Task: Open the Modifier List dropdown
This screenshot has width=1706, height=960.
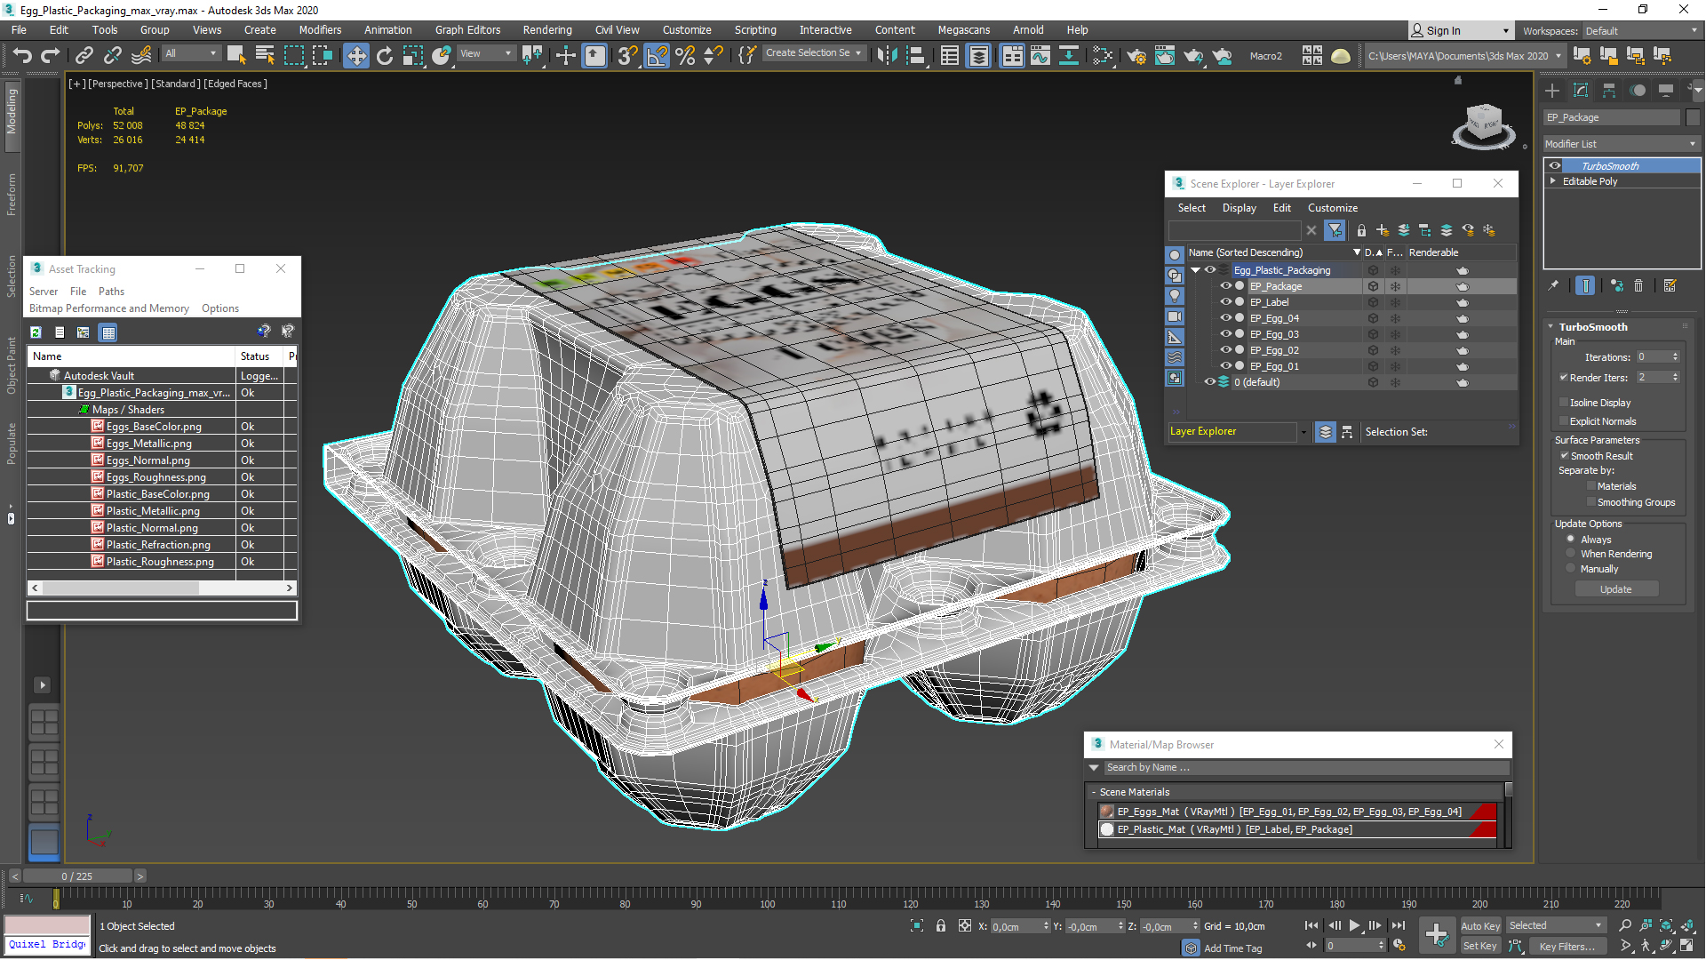Action: point(1621,144)
